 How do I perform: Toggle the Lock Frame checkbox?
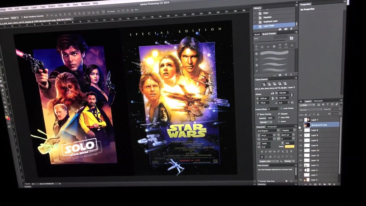[x=281, y=108]
